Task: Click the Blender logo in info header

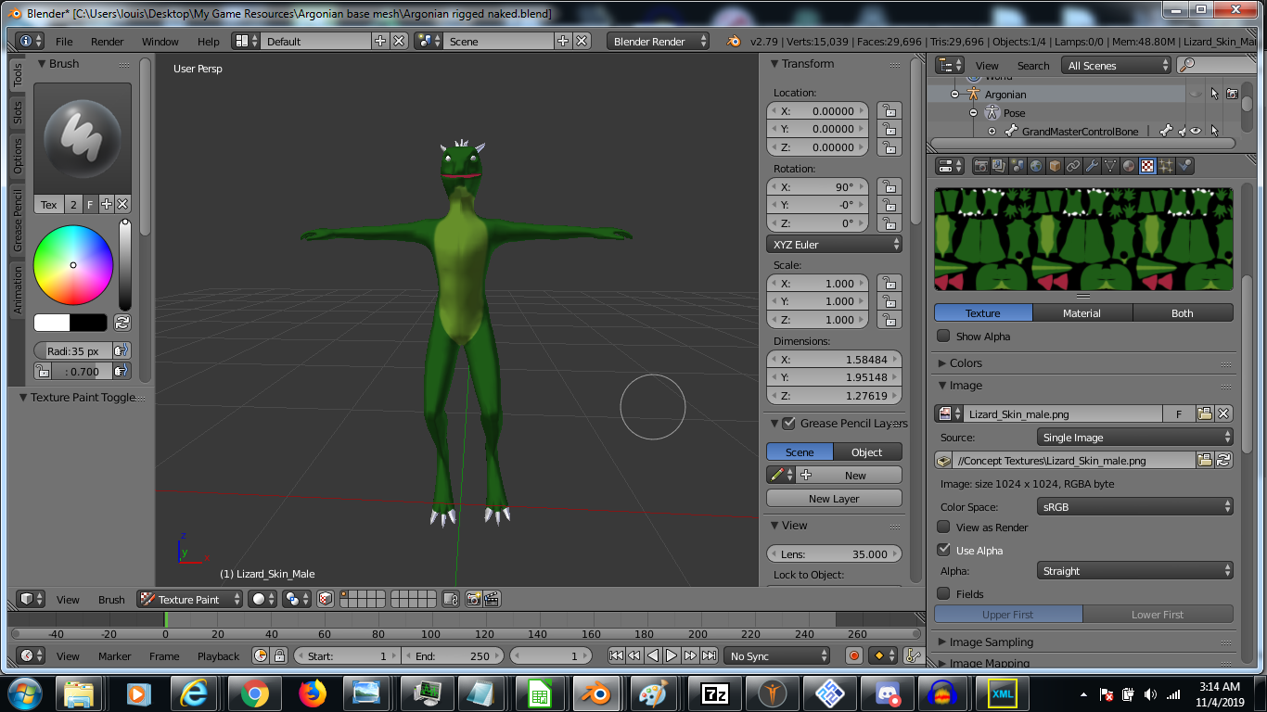Action: point(734,41)
